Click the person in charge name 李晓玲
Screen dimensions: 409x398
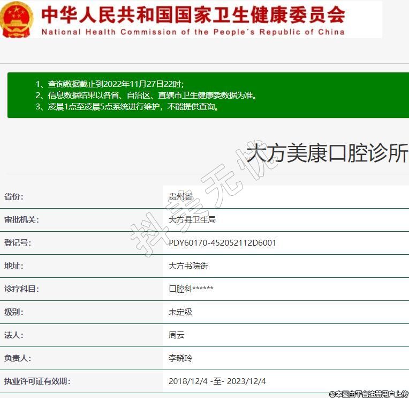pyautogui.click(x=180, y=358)
